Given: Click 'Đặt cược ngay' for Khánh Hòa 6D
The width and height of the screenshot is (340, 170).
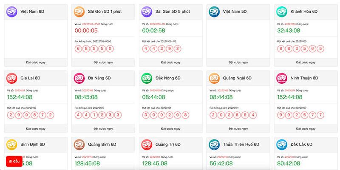Looking at the screenshot, I should tap(306, 62).
